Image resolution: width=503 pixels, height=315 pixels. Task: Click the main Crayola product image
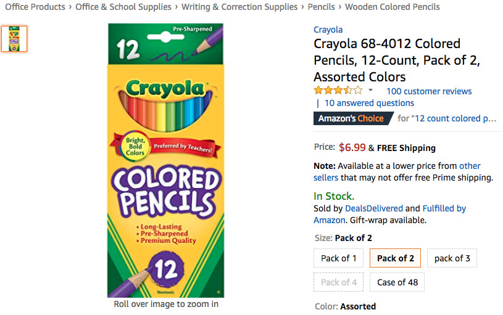[x=165, y=160]
